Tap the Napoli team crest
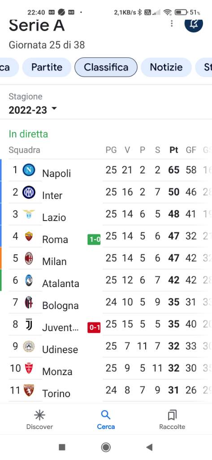The height and width of the screenshot is (460, 212). [x=29, y=170]
